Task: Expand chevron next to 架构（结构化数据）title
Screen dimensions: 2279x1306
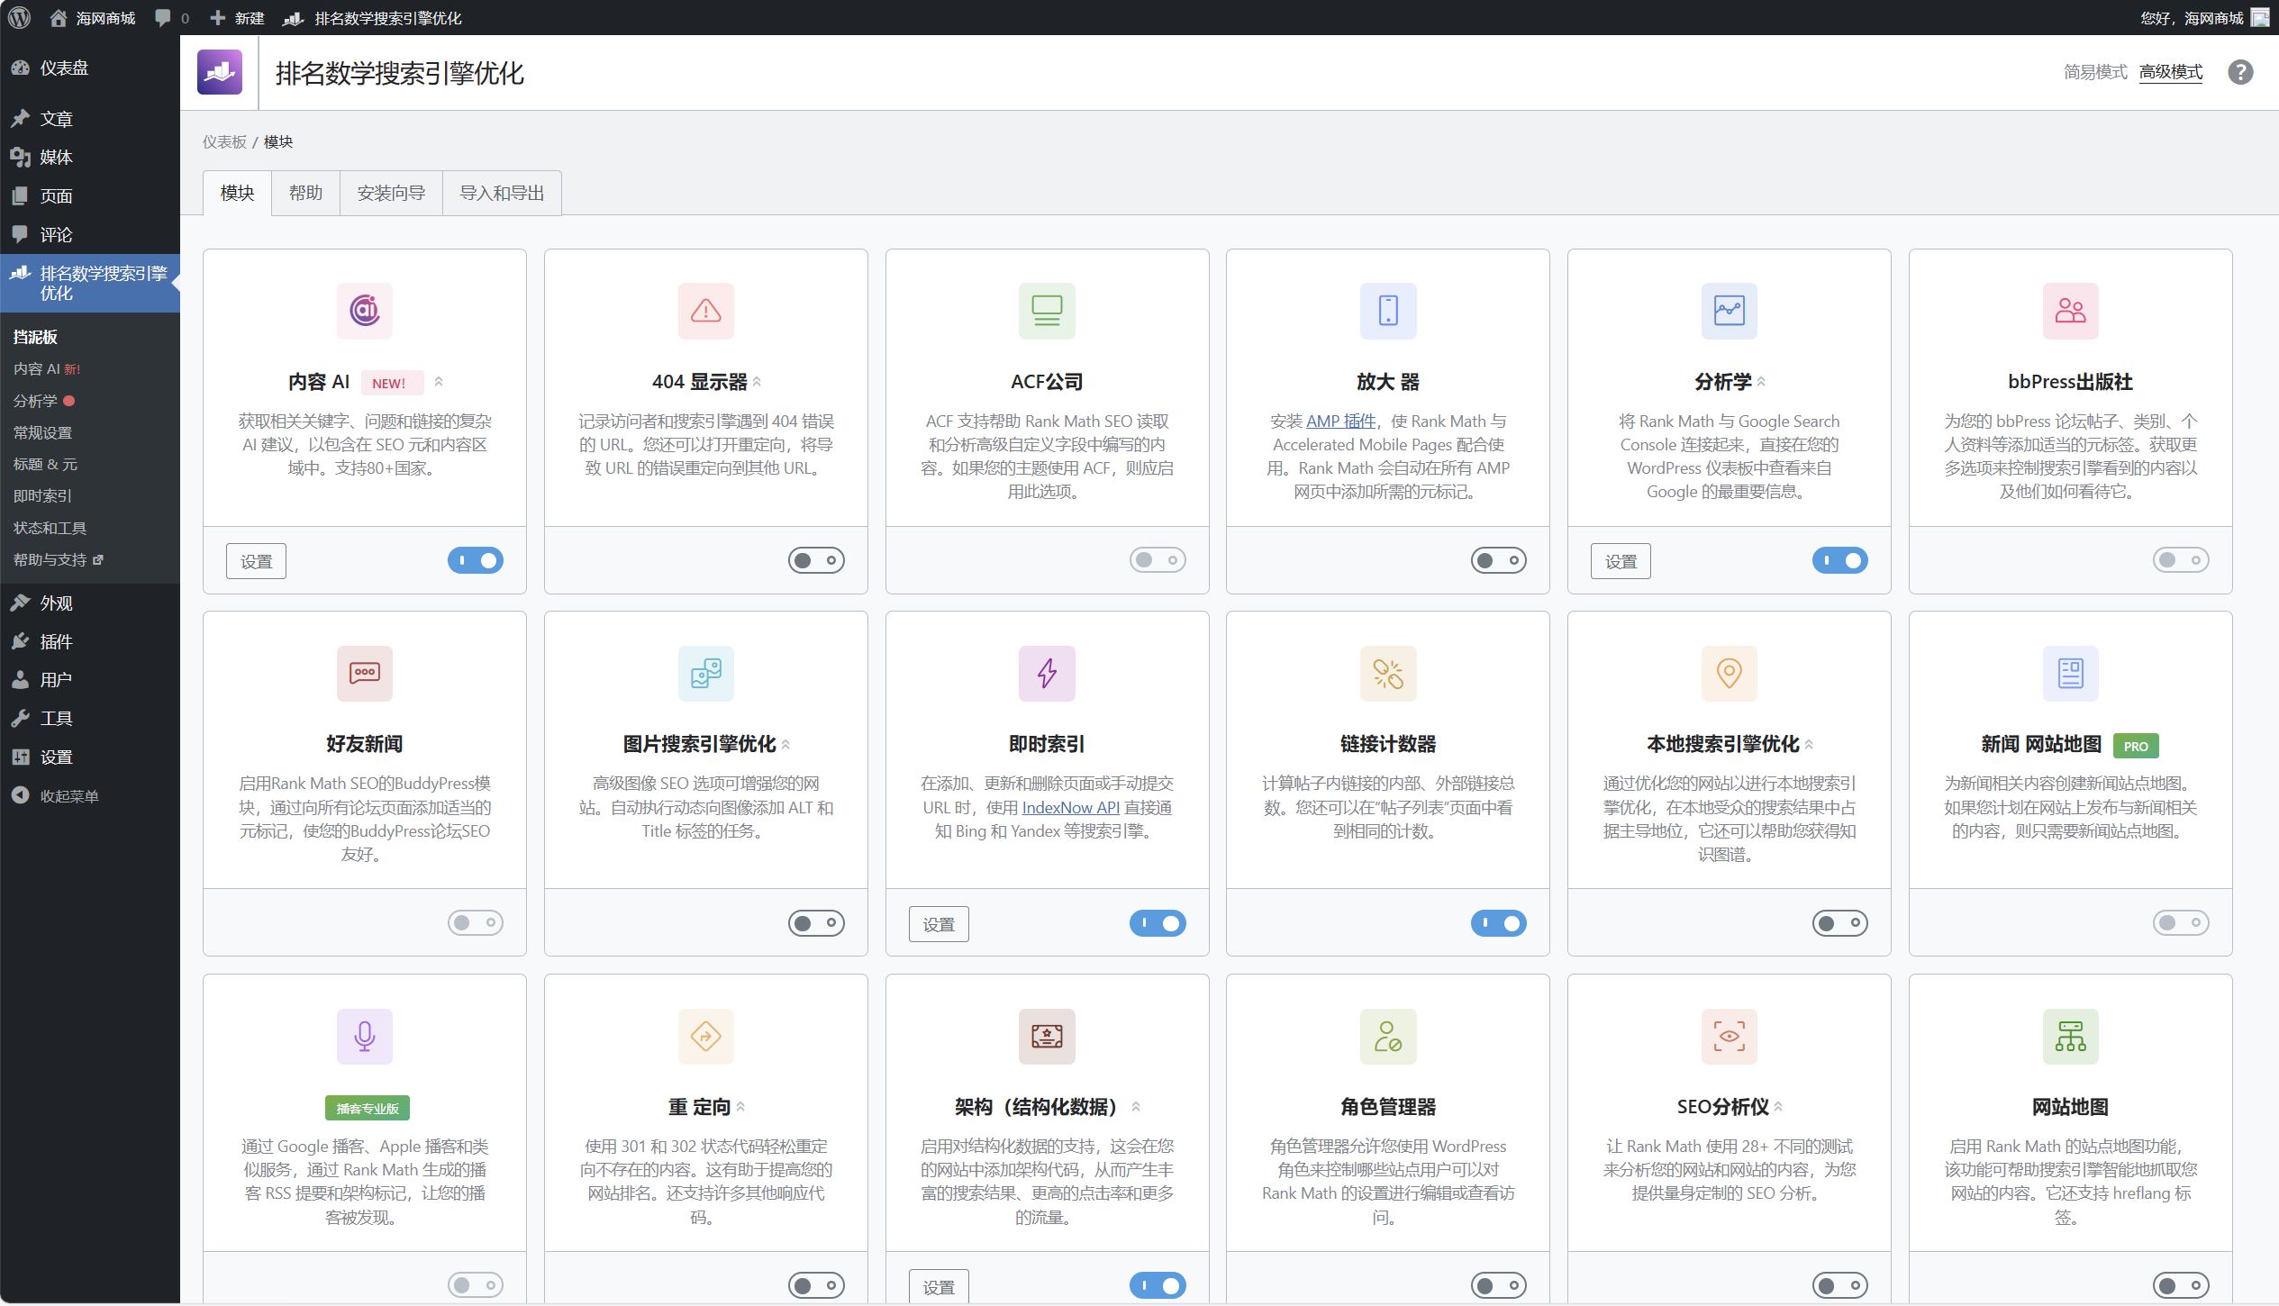Action: 1136,1107
